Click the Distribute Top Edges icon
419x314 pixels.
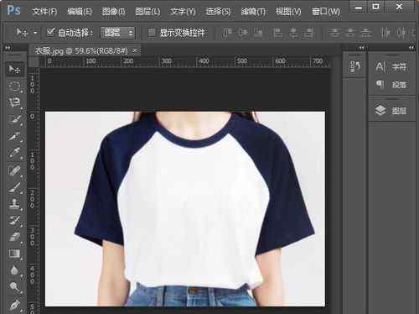[x=334, y=33]
